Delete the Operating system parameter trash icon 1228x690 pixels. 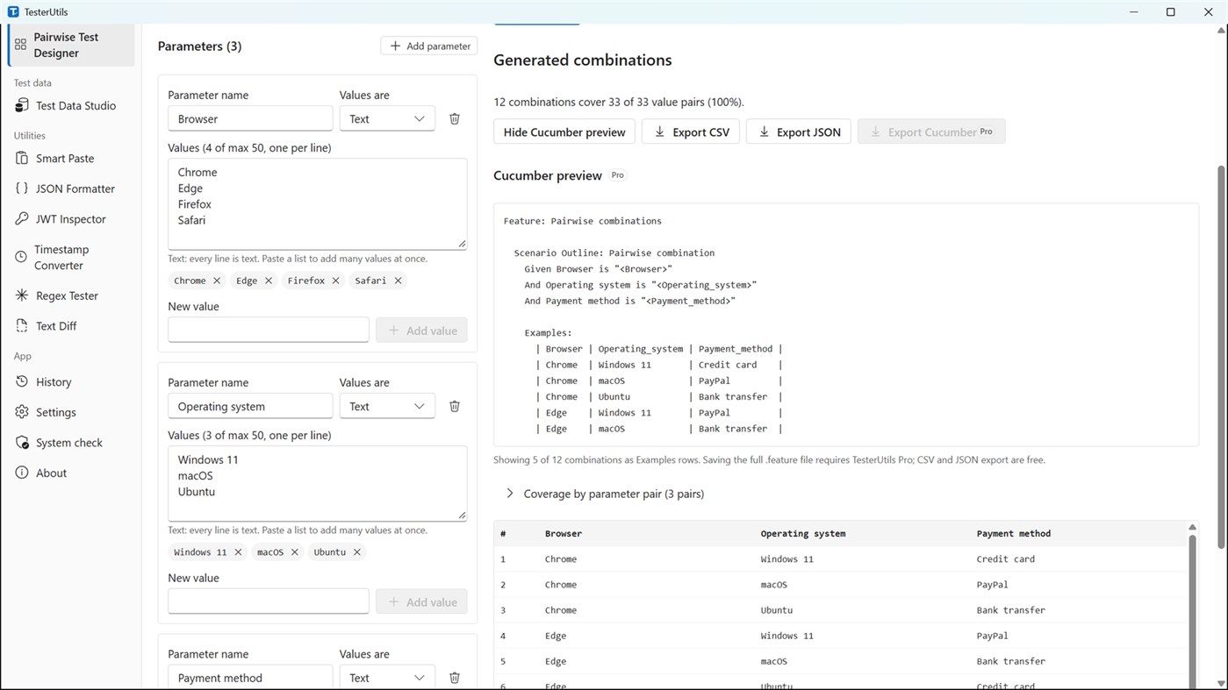pyautogui.click(x=455, y=406)
